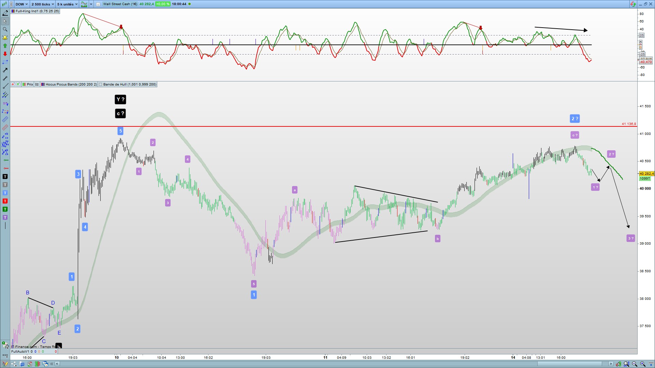Open the indicators list icon
Viewport: 655px width, 368px height.
tap(37, 85)
